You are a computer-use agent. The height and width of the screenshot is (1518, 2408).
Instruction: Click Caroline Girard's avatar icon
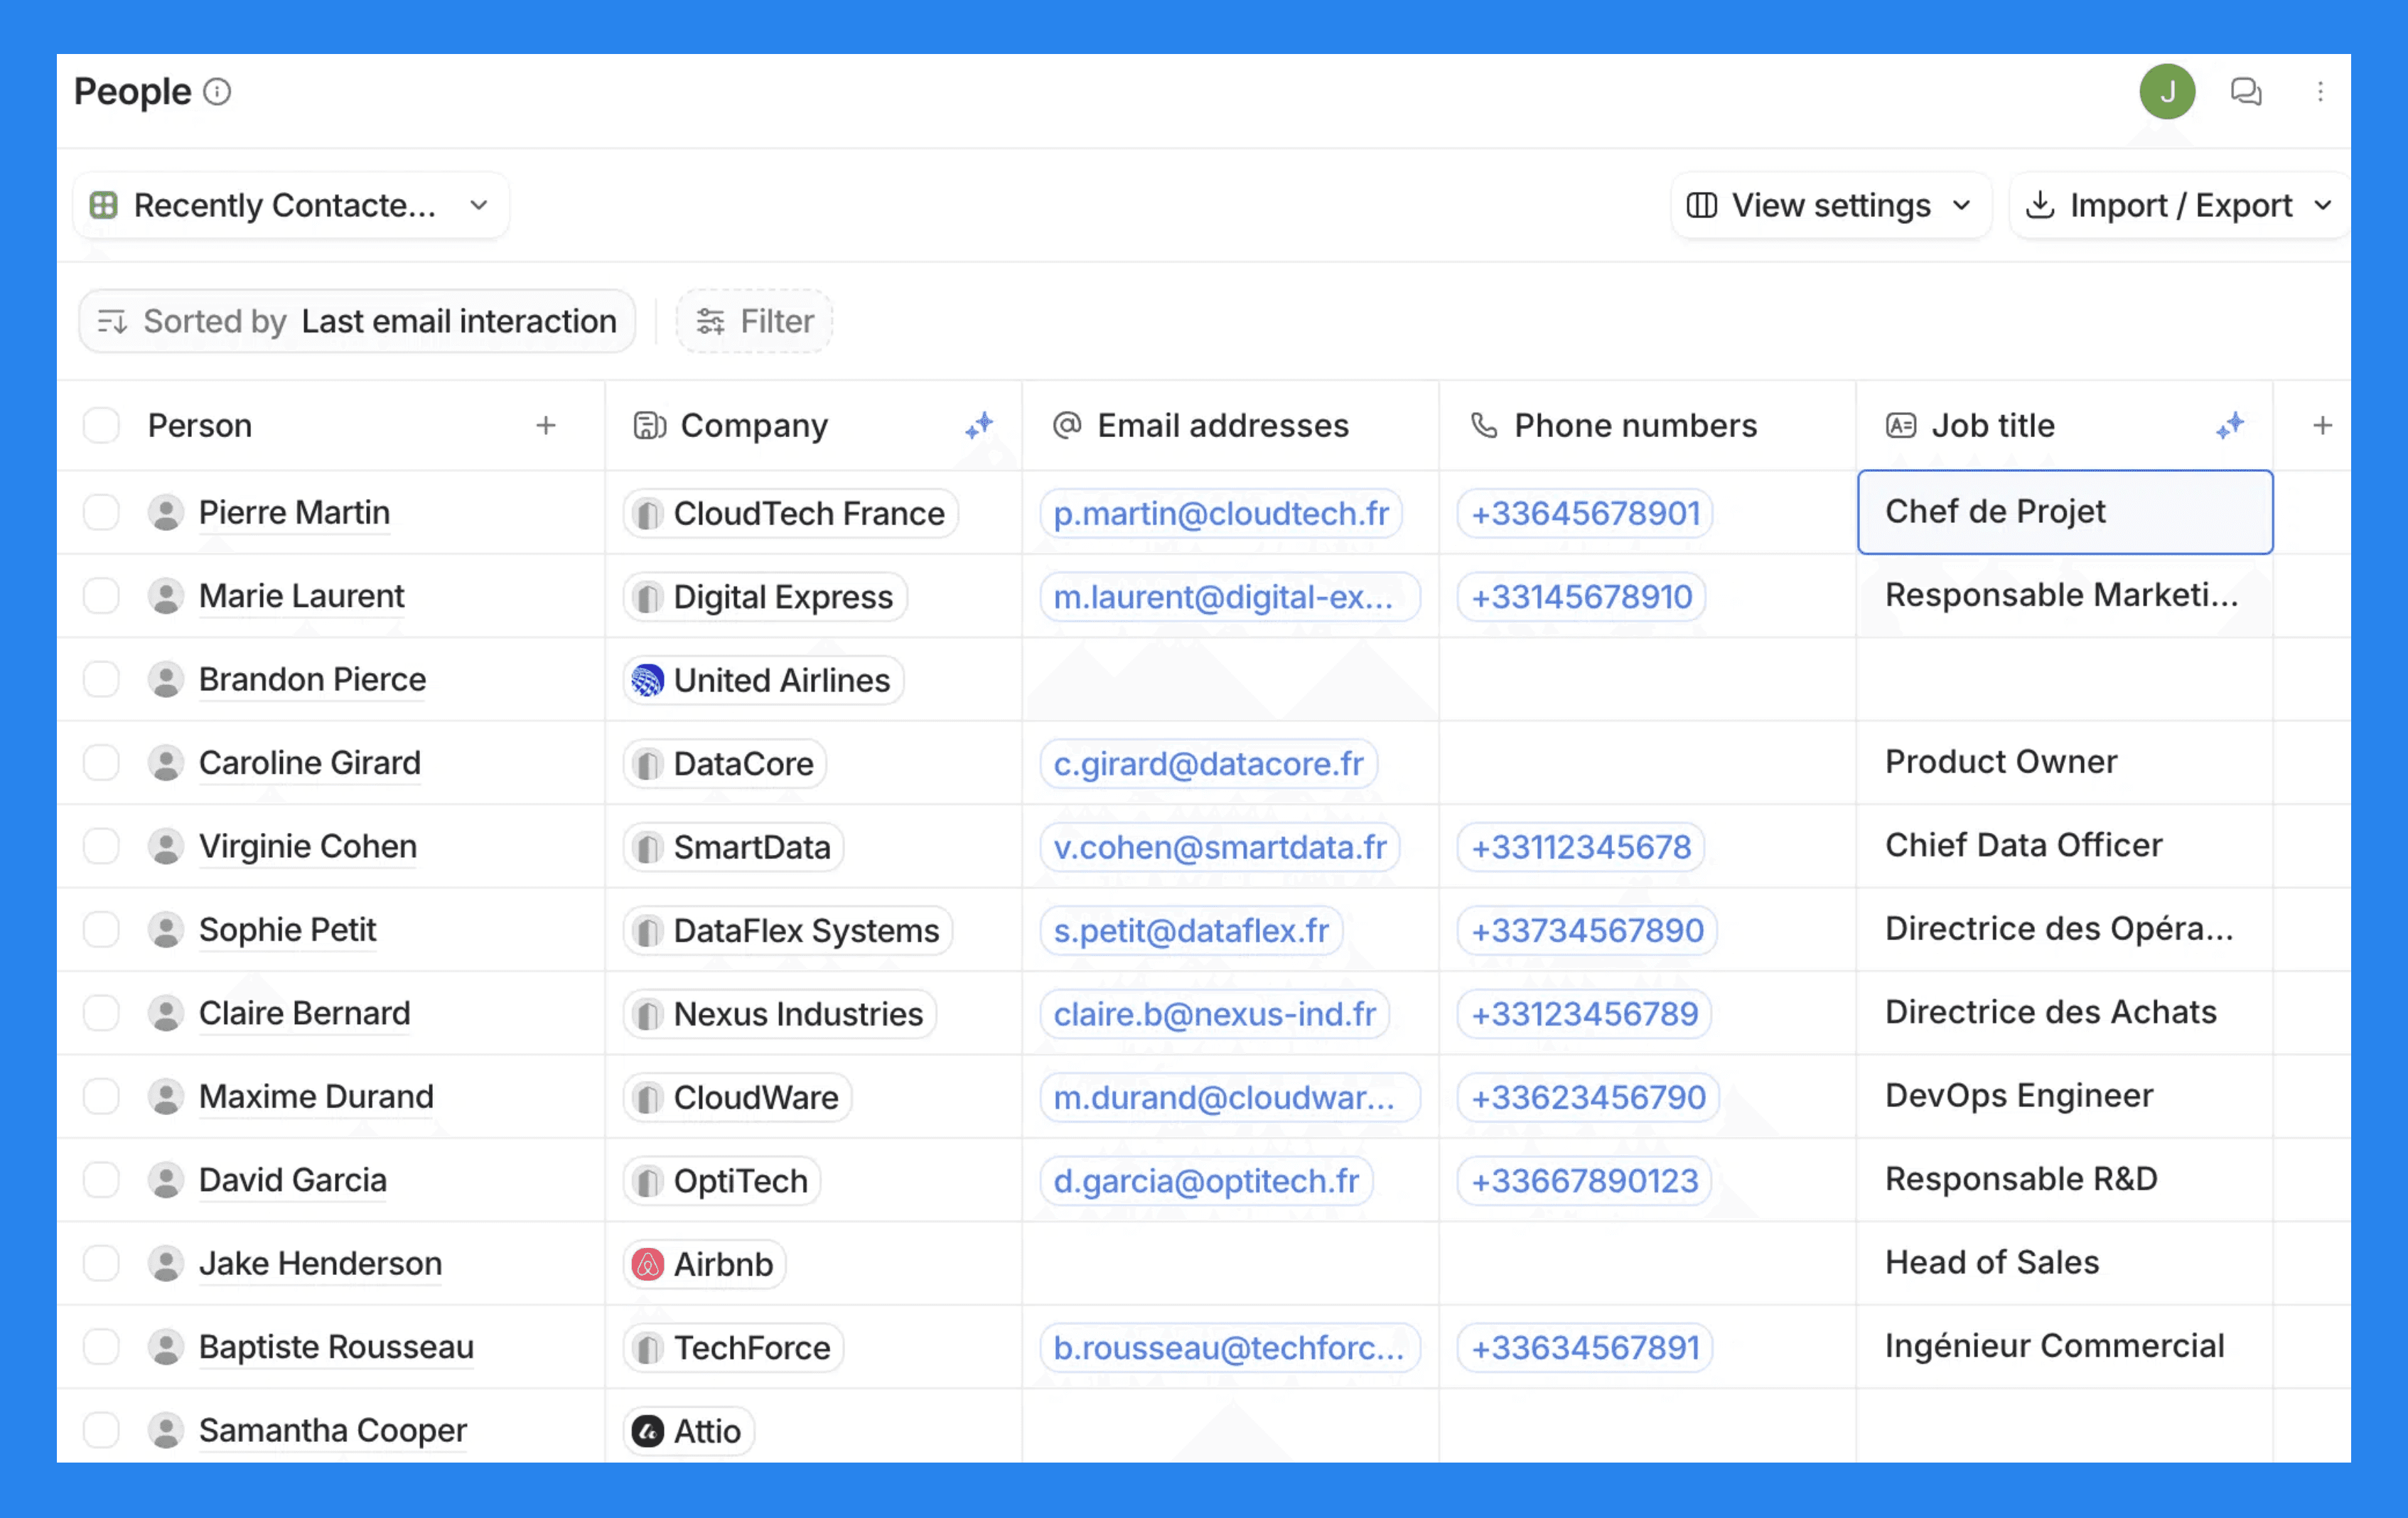[165, 764]
